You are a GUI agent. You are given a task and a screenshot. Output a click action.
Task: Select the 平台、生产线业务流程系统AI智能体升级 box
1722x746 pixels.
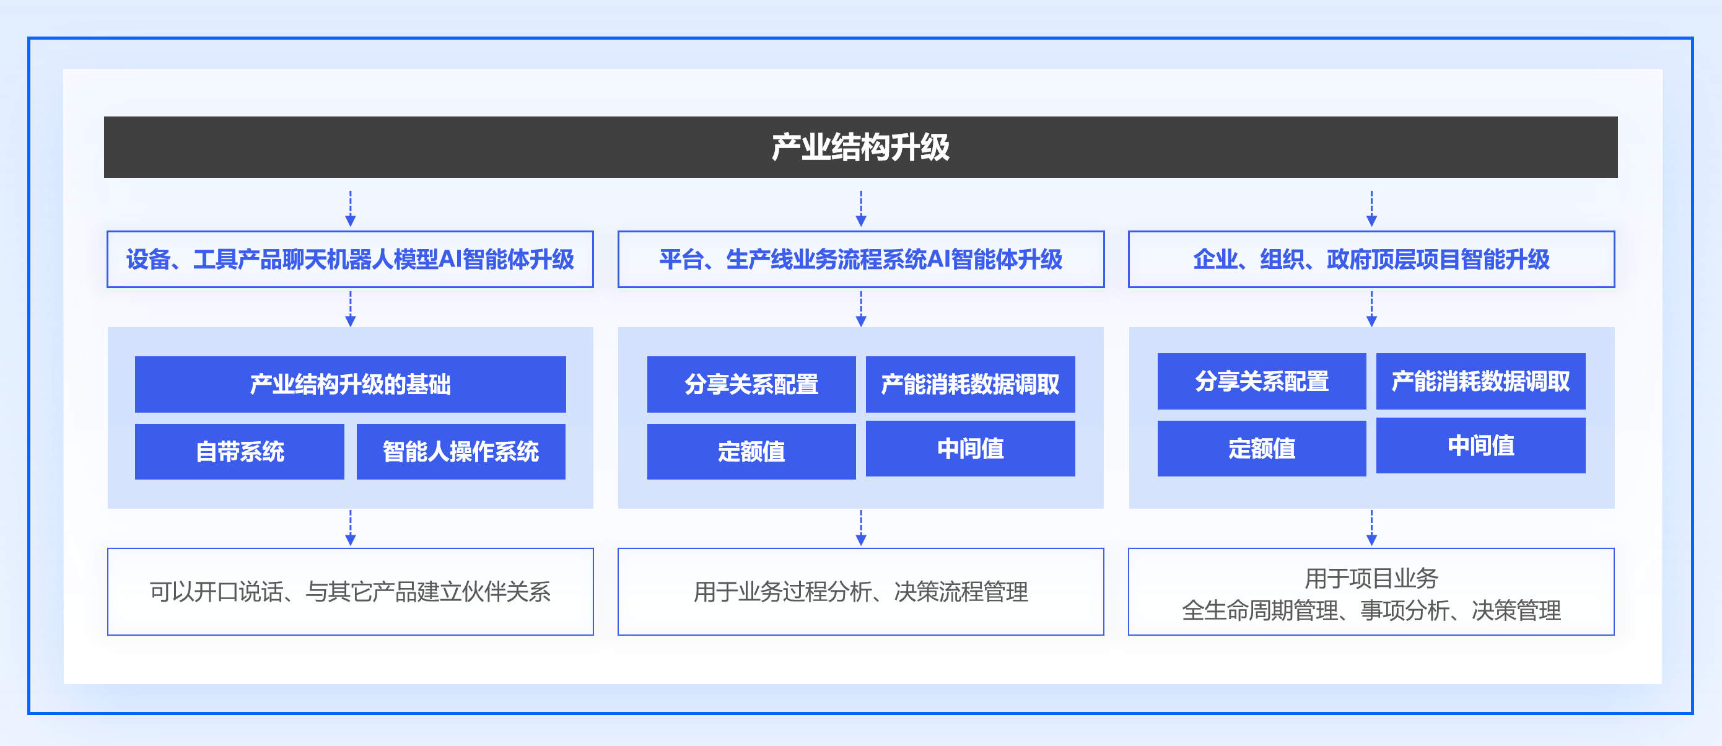[x=860, y=260]
